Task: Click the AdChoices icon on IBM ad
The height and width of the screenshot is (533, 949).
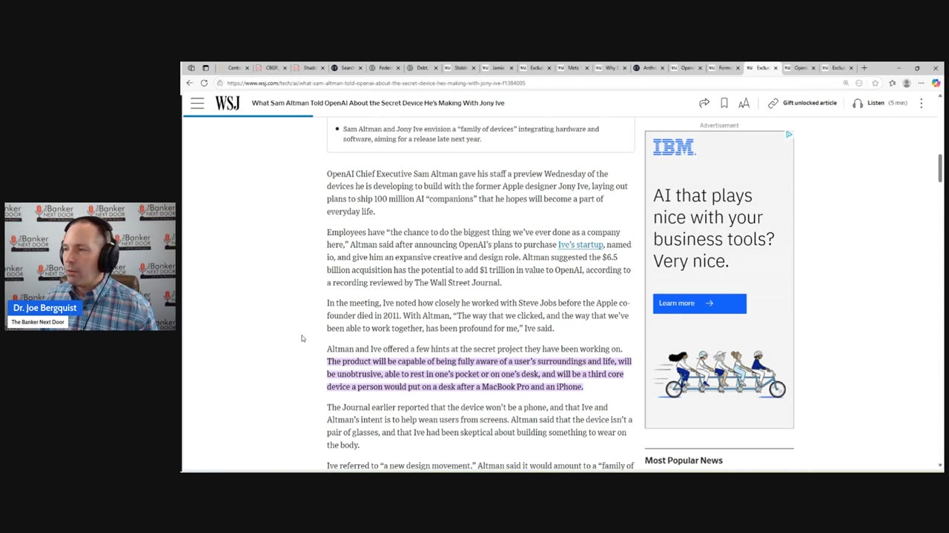Action: pos(789,135)
